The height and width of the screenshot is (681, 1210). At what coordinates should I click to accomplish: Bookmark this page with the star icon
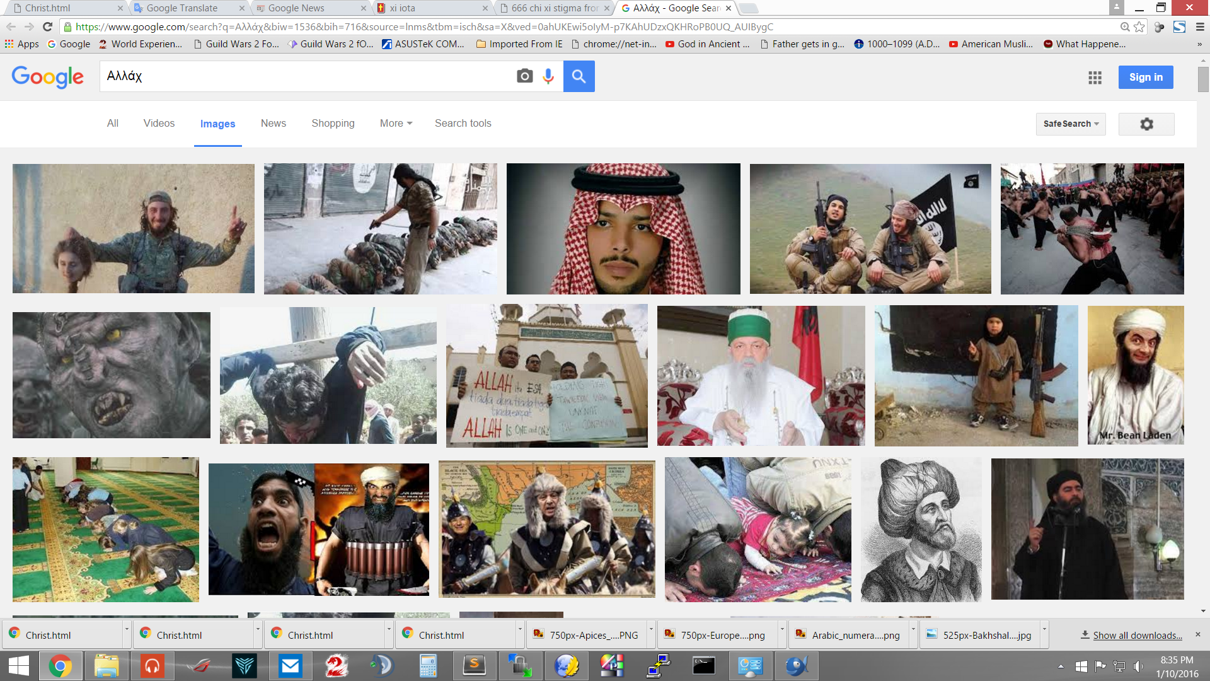(1139, 26)
